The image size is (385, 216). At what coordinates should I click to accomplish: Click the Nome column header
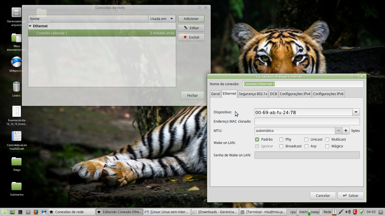coord(88,19)
